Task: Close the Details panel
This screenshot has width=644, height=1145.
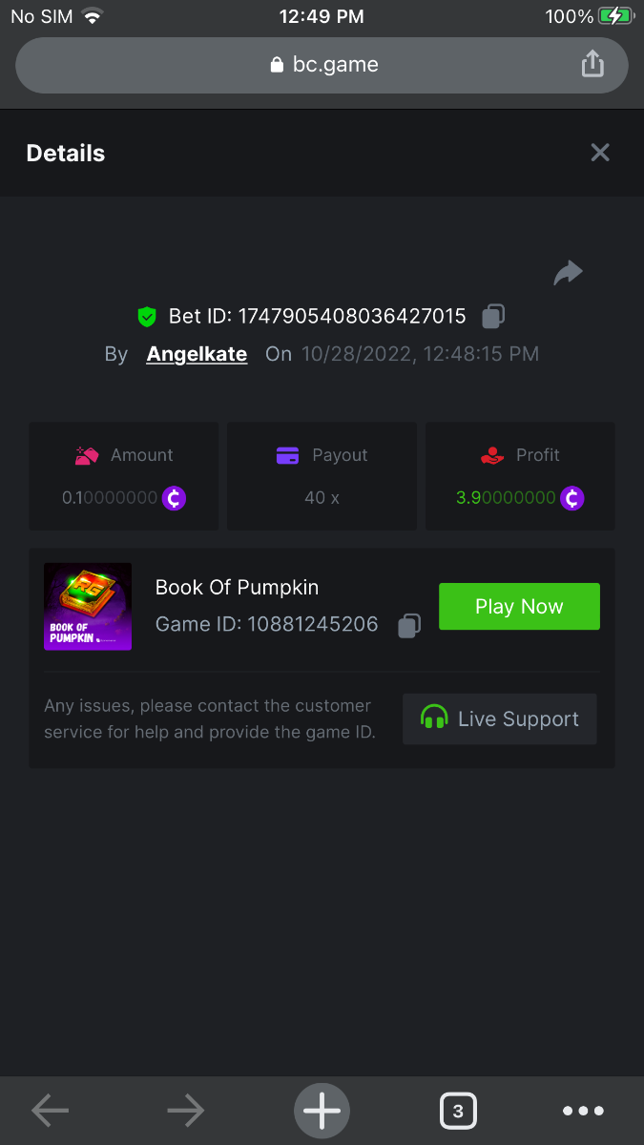Action: click(600, 153)
